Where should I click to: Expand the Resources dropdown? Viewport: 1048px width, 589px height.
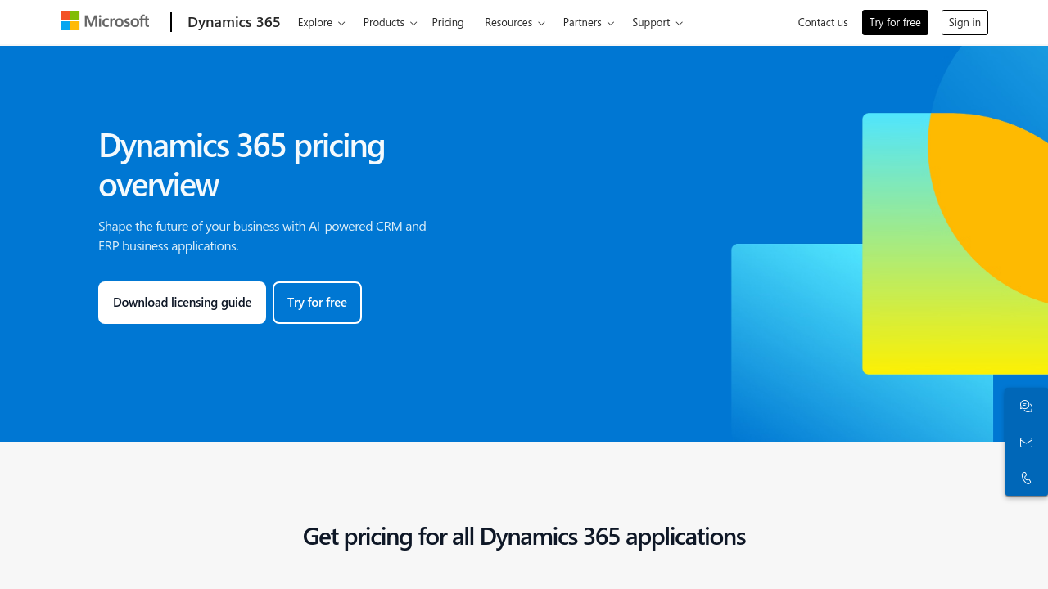[514, 23]
